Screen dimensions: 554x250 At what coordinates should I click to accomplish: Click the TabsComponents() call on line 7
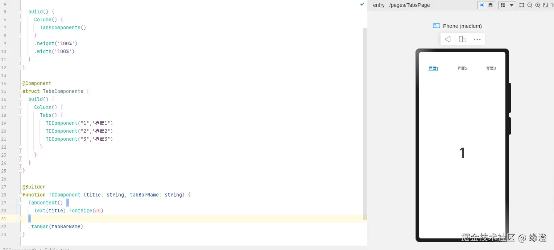click(63, 27)
